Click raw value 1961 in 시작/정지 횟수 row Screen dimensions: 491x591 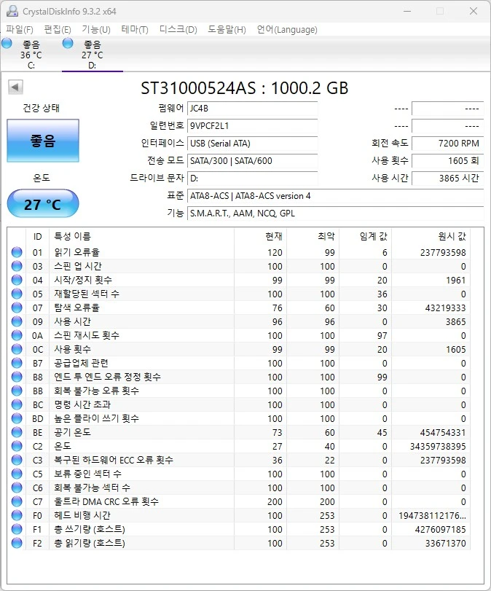pos(455,280)
